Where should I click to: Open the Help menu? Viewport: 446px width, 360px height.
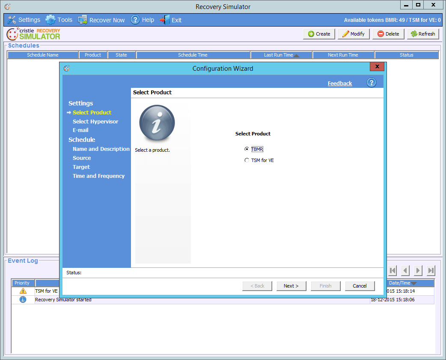pos(142,20)
